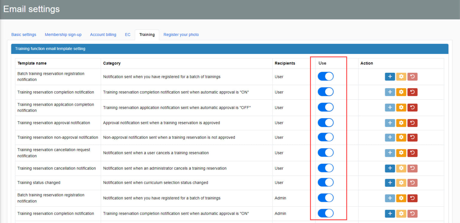Disable the Use toggle for Training status changed
The width and height of the screenshot is (460, 223).
[326, 182]
